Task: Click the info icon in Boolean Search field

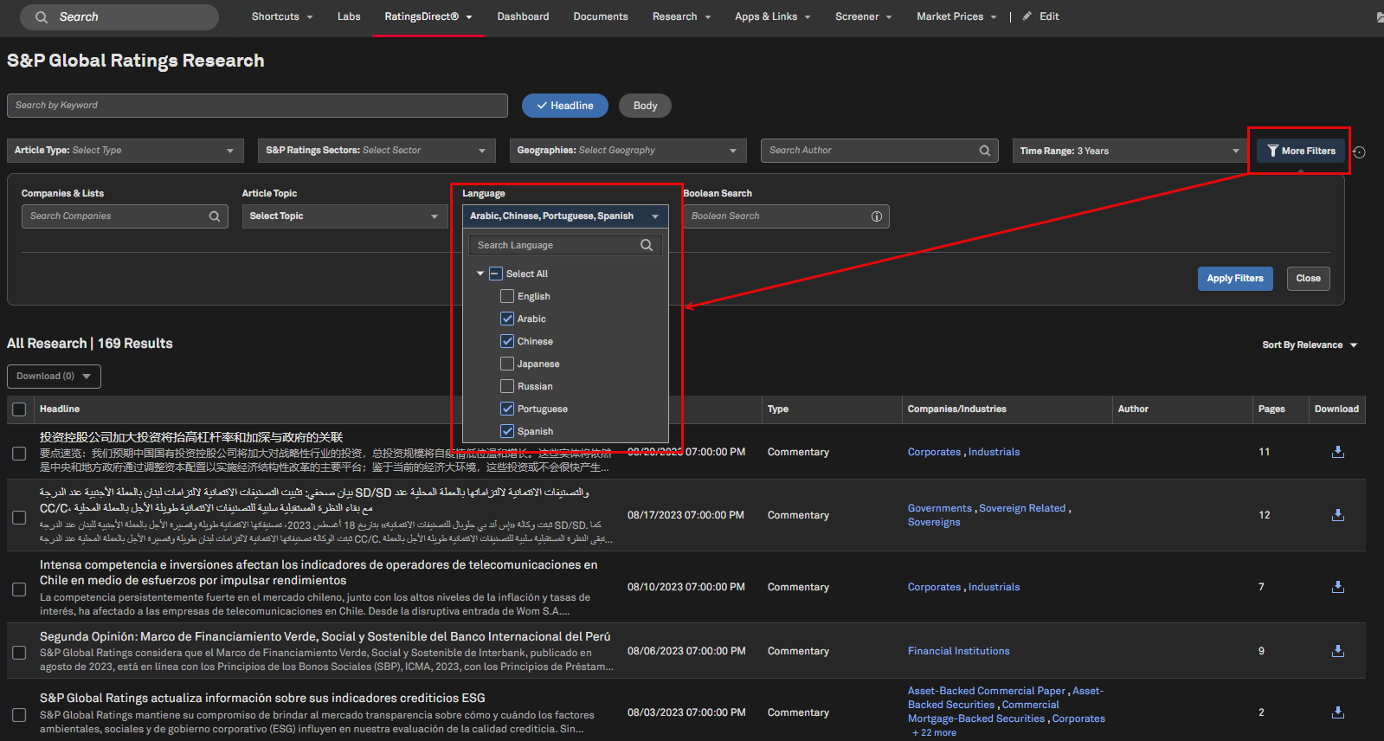Action: [876, 216]
